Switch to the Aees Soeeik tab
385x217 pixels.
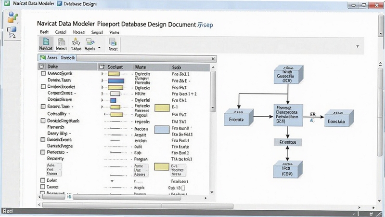click(57, 57)
